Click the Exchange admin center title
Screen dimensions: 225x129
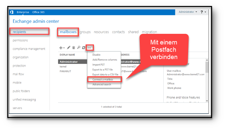coord(36,21)
